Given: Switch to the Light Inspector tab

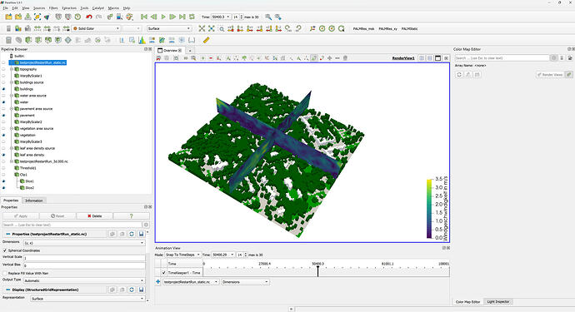Looking at the screenshot, I should coord(498,302).
